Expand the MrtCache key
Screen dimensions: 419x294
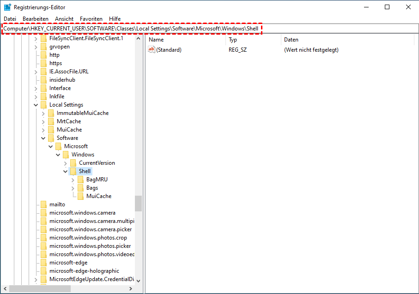coord(43,121)
